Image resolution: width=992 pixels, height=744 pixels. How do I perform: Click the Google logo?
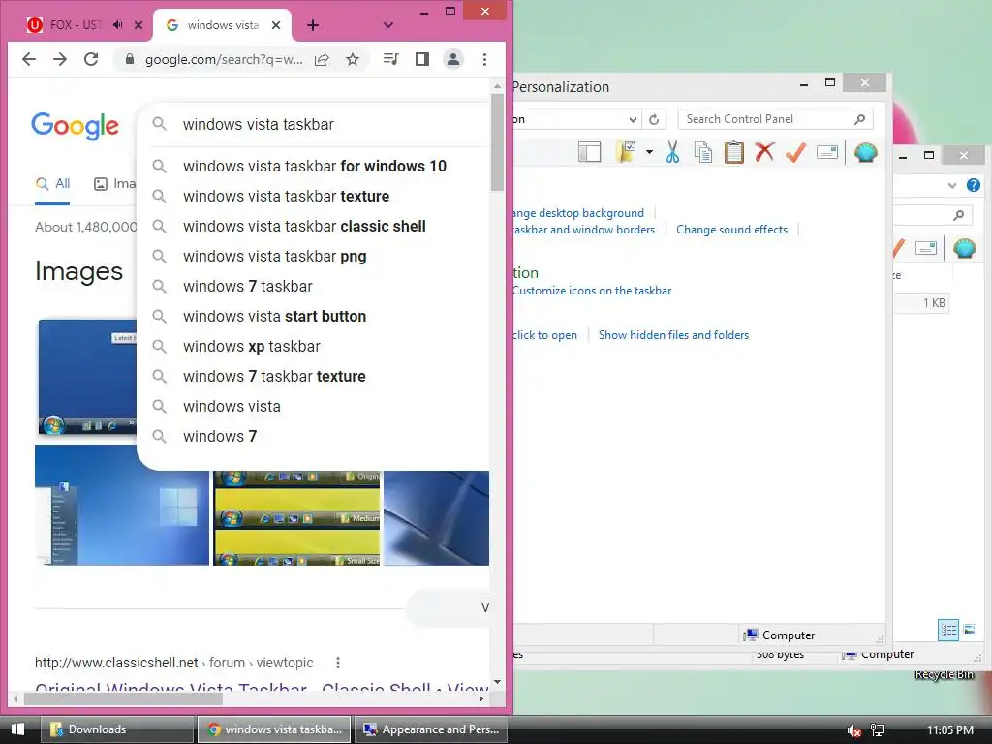[x=75, y=125]
